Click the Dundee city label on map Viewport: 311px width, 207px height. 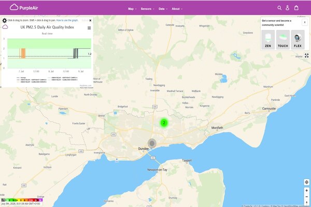point(144,149)
